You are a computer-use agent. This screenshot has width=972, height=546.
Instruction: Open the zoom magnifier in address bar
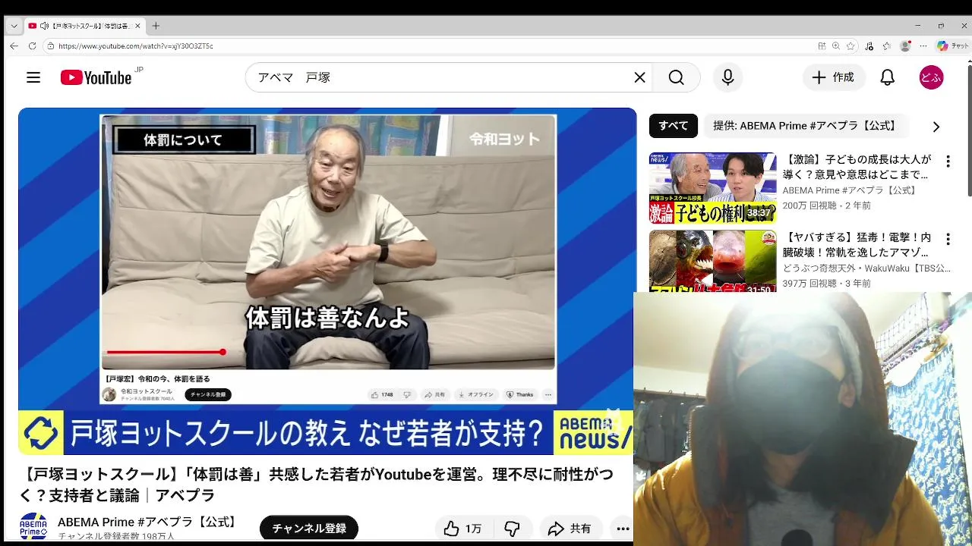click(x=836, y=45)
